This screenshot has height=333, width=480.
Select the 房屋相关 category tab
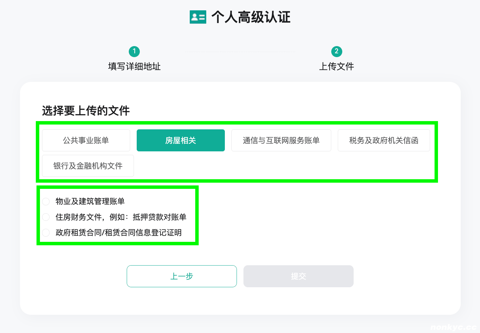(x=181, y=140)
